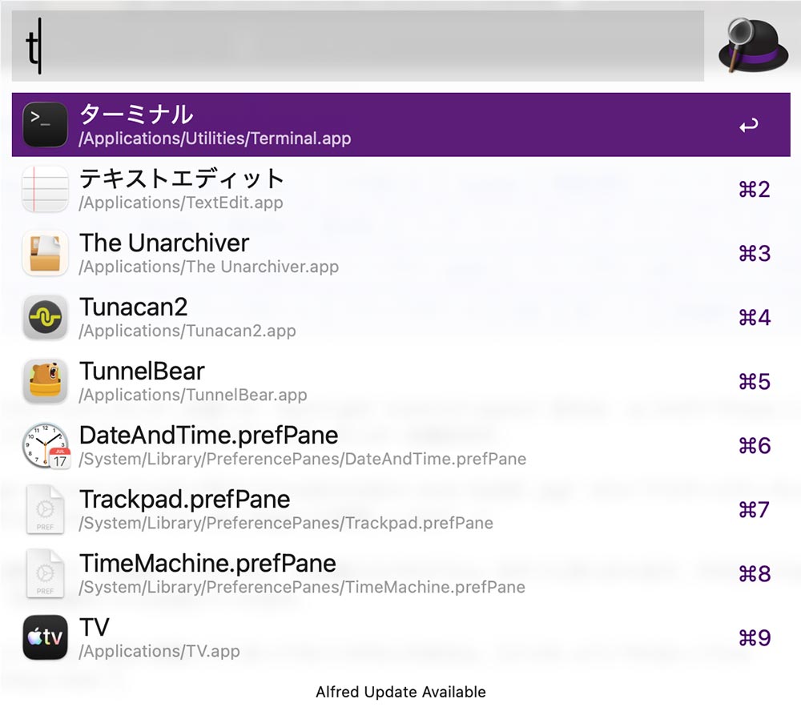The height and width of the screenshot is (707, 801).
Task: Click the Trackpad.prefPane file icon
Action: click(x=45, y=509)
